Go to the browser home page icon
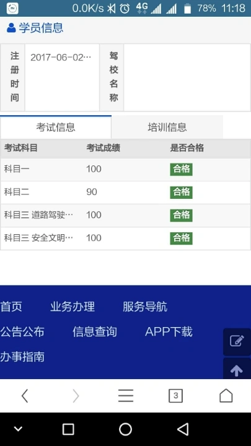Viewport: 251px width, 446px height. (x=226, y=396)
